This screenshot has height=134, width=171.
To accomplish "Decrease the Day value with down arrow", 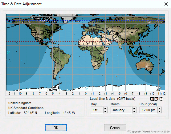I will (x=105, y=112).
